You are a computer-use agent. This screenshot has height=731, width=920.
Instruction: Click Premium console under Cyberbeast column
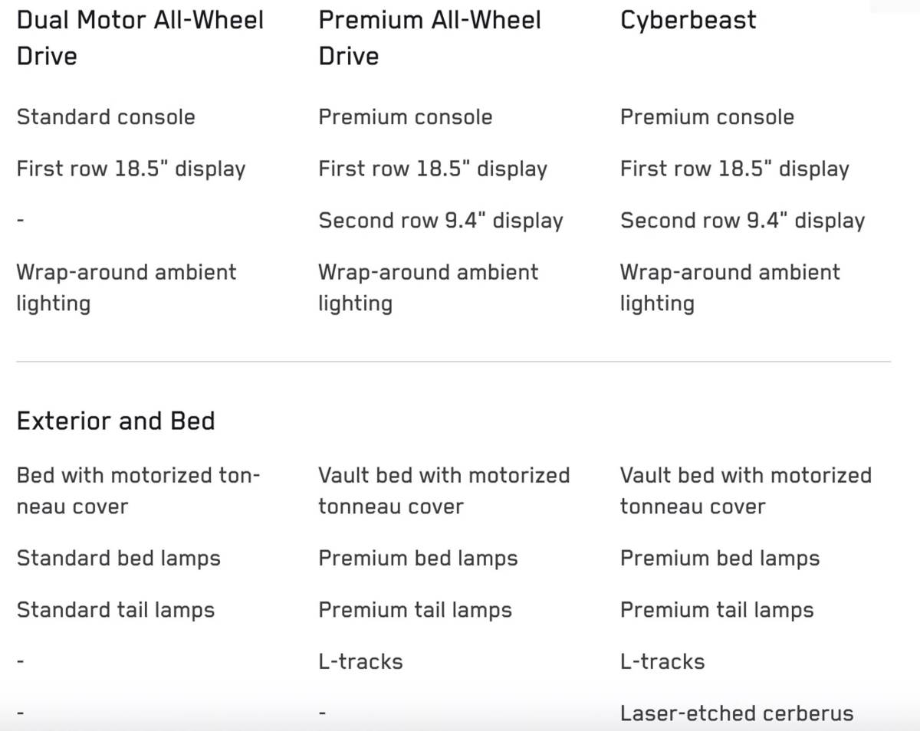pyautogui.click(x=707, y=117)
